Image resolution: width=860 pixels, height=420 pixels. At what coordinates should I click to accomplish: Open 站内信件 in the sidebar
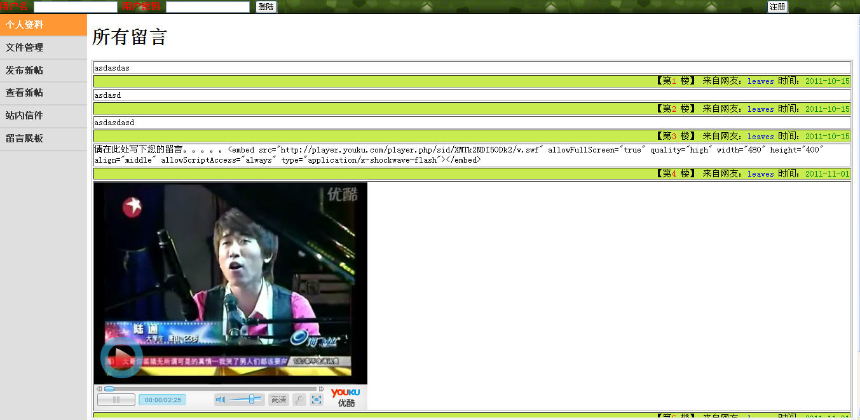click(43, 116)
